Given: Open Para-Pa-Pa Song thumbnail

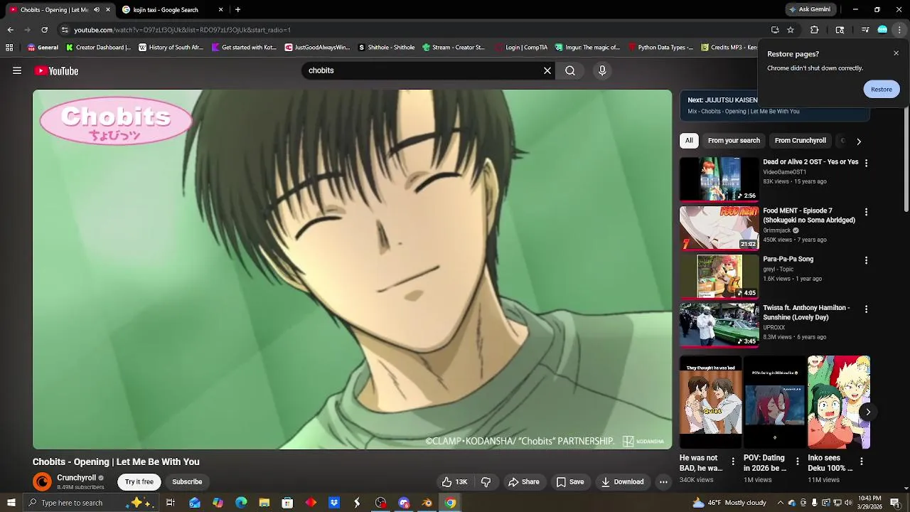Looking at the screenshot, I should pos(719,277).
